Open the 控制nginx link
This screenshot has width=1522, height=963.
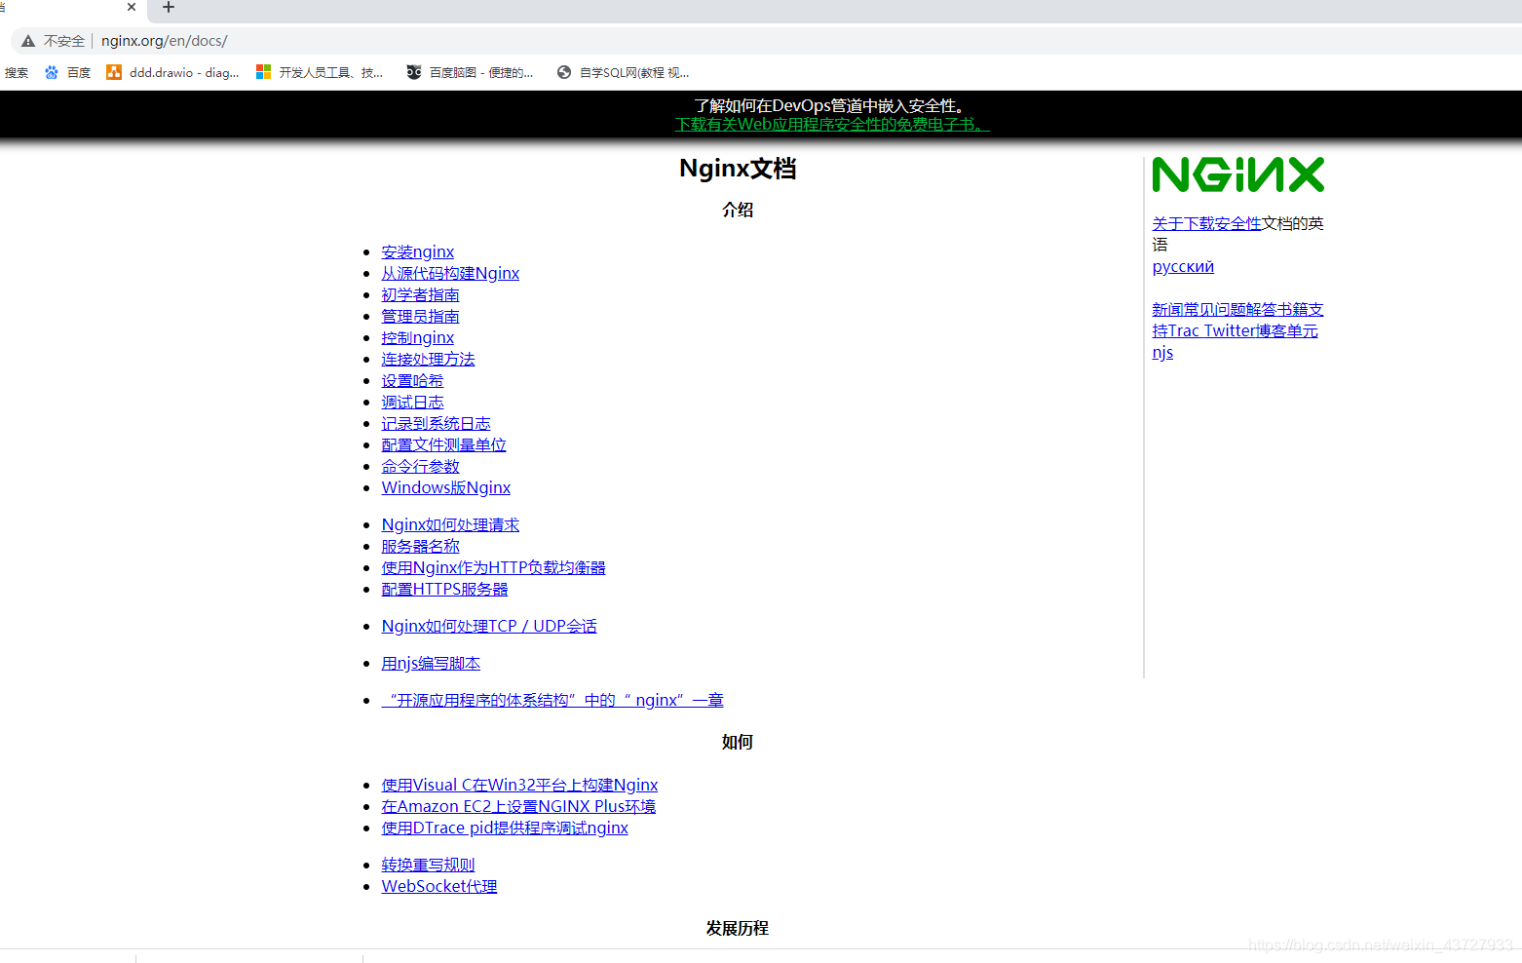(x=417, y=337)
